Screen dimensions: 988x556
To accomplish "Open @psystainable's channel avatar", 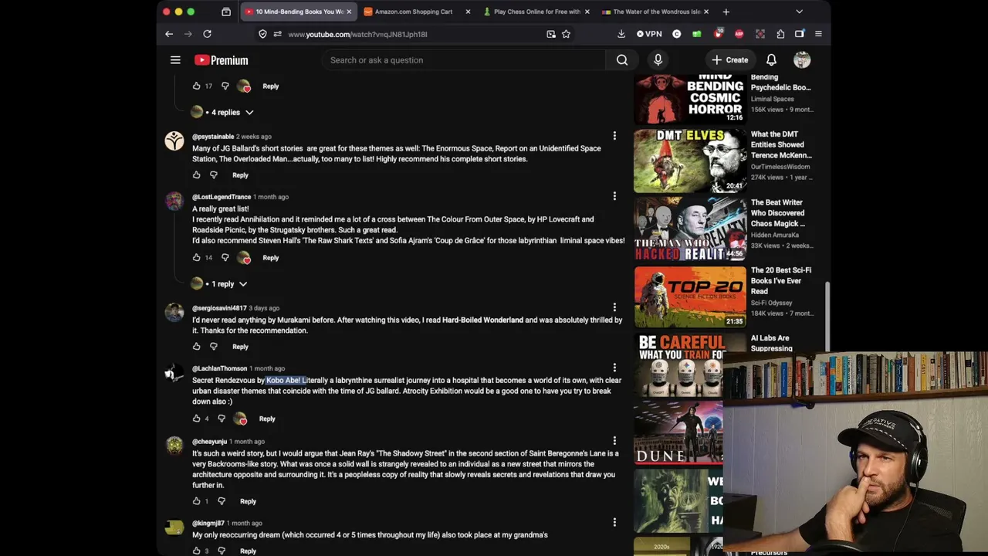I will (174, 141).
